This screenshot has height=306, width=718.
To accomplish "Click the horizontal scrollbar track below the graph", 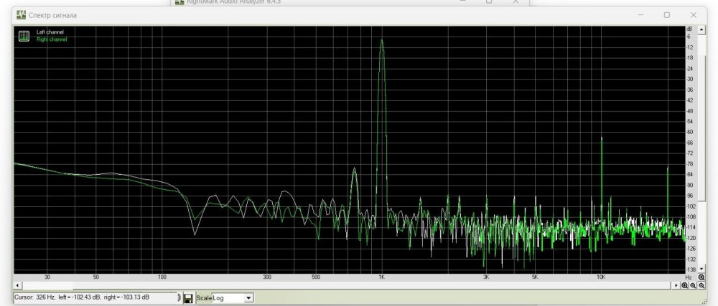I will click(359, 285).
